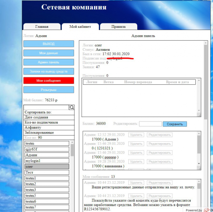213x212 pixels.
Task: Sort users by Алфавиту
Action: click(x=49, y=128)
